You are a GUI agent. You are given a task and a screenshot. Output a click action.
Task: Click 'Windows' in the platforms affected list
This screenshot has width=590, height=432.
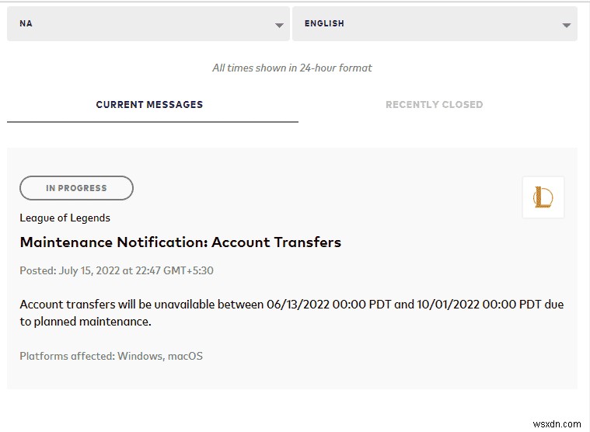pos(139,356)
